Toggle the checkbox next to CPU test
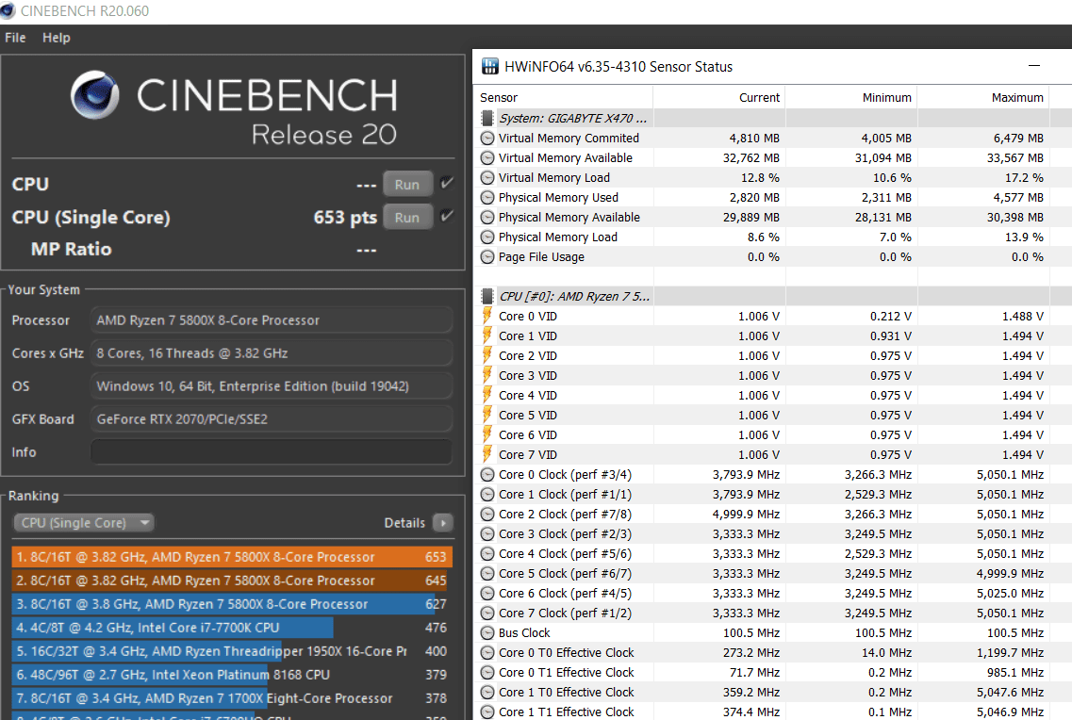 coord(447,183)
